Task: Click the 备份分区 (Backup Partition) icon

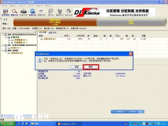Action: point(69,12)
